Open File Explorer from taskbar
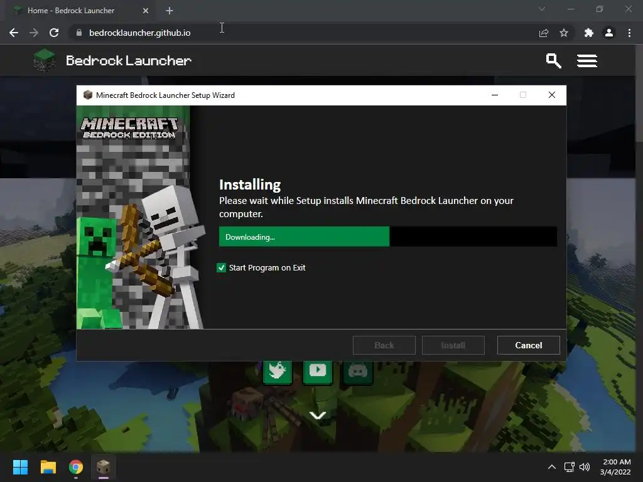Image resolution: width=643 pixels, height=482 pixels. [x=48, y=467]
